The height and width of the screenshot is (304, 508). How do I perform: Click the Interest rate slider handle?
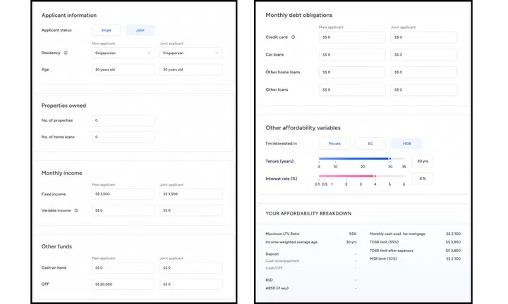coord(375,177)
